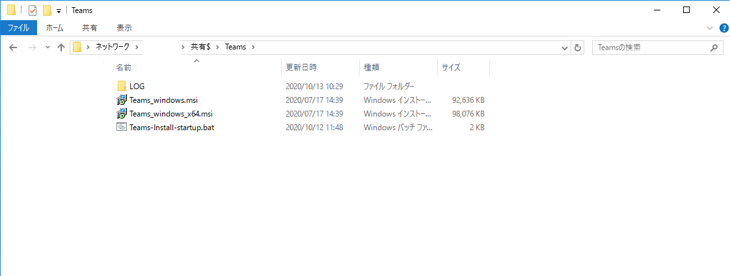Click the folder icon in the address bar
Viewport: 730px width, 276px height.
pyautogui.click(x=77, y=47)
